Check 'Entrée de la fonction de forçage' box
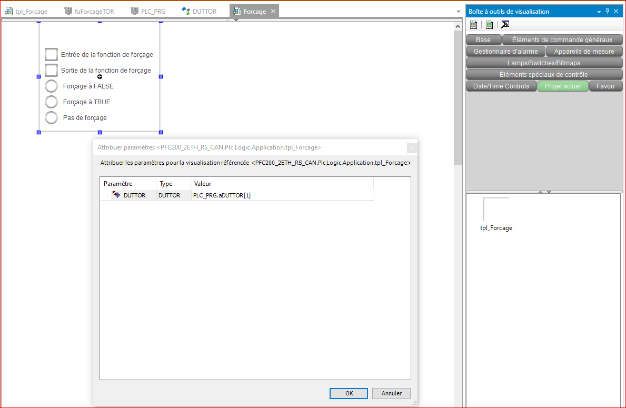The width and height of the screenshot is (626, 408). pyautogui.click(x=51, y=54)
